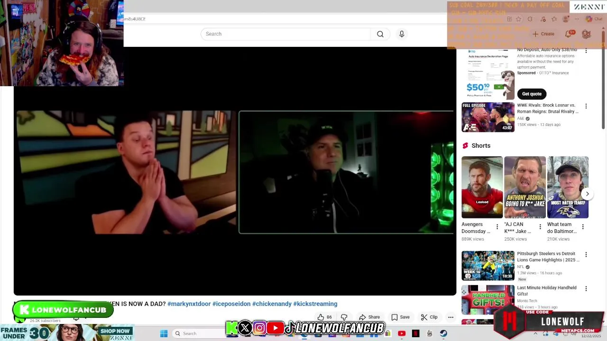
Task: Open options for WWE Rivals video
Action: pos(586,106)
